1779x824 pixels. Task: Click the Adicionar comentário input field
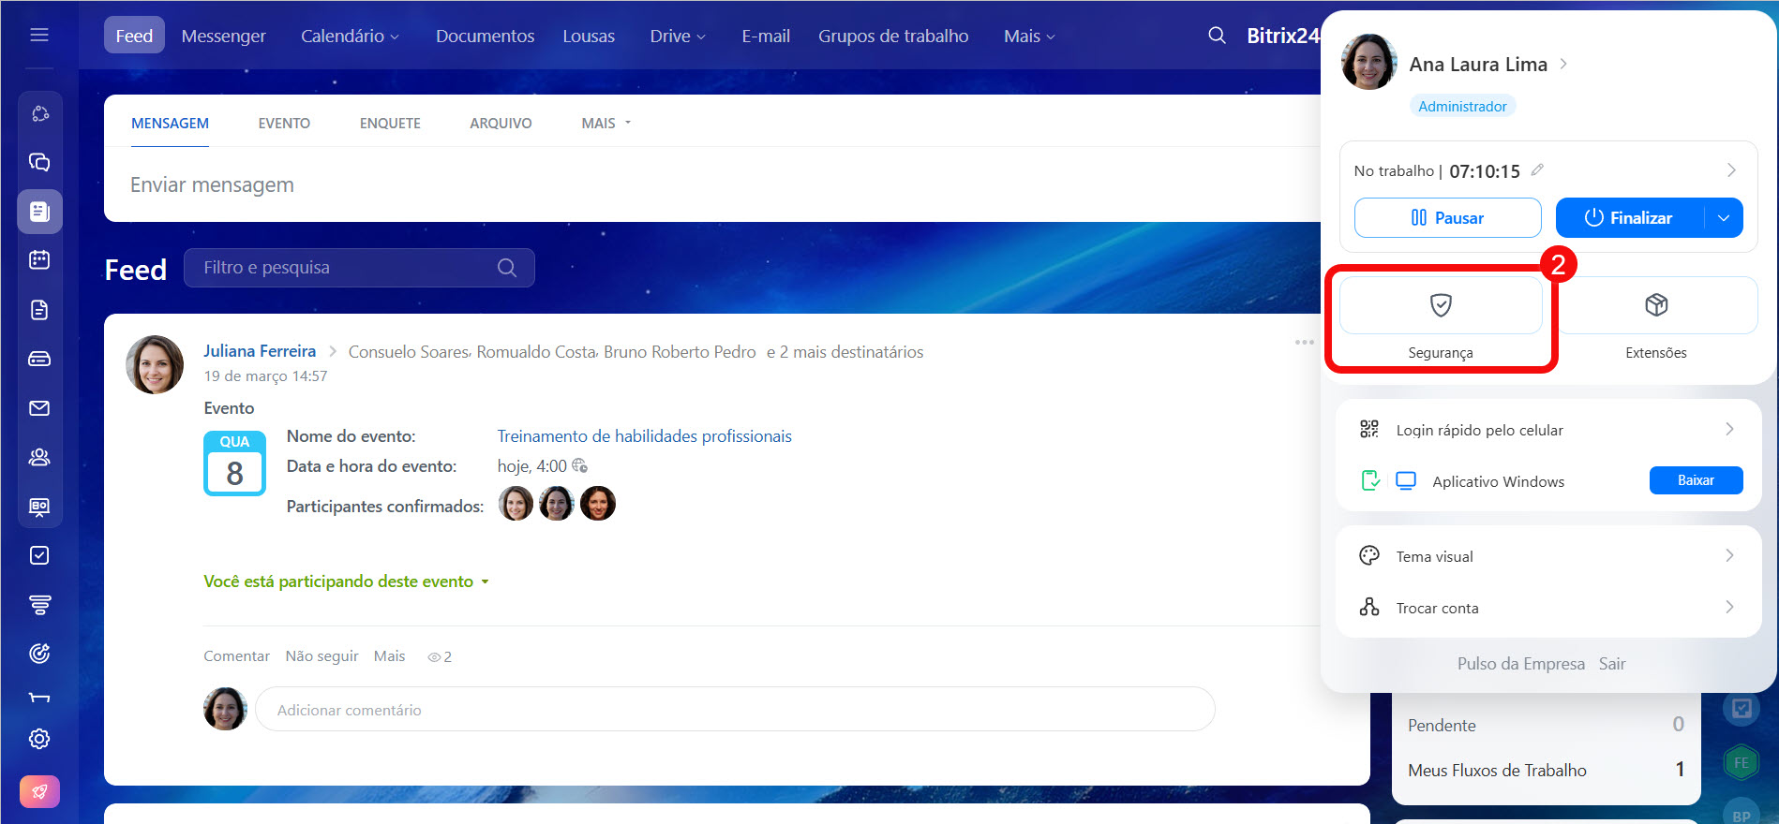click(734, 710)
